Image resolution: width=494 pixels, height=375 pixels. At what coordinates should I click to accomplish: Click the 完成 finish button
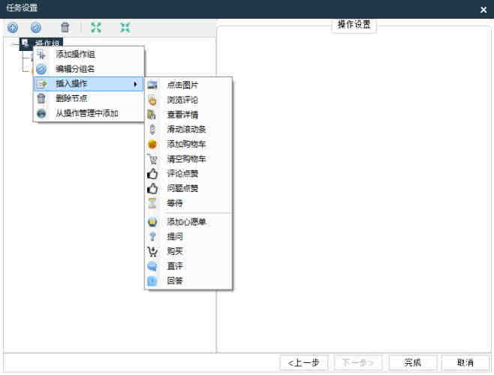click(x=412, y=363)
